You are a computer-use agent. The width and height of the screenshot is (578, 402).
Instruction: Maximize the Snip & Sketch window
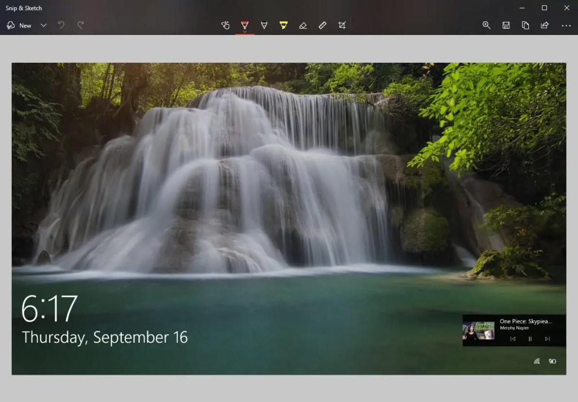click(x=545, y=8)
